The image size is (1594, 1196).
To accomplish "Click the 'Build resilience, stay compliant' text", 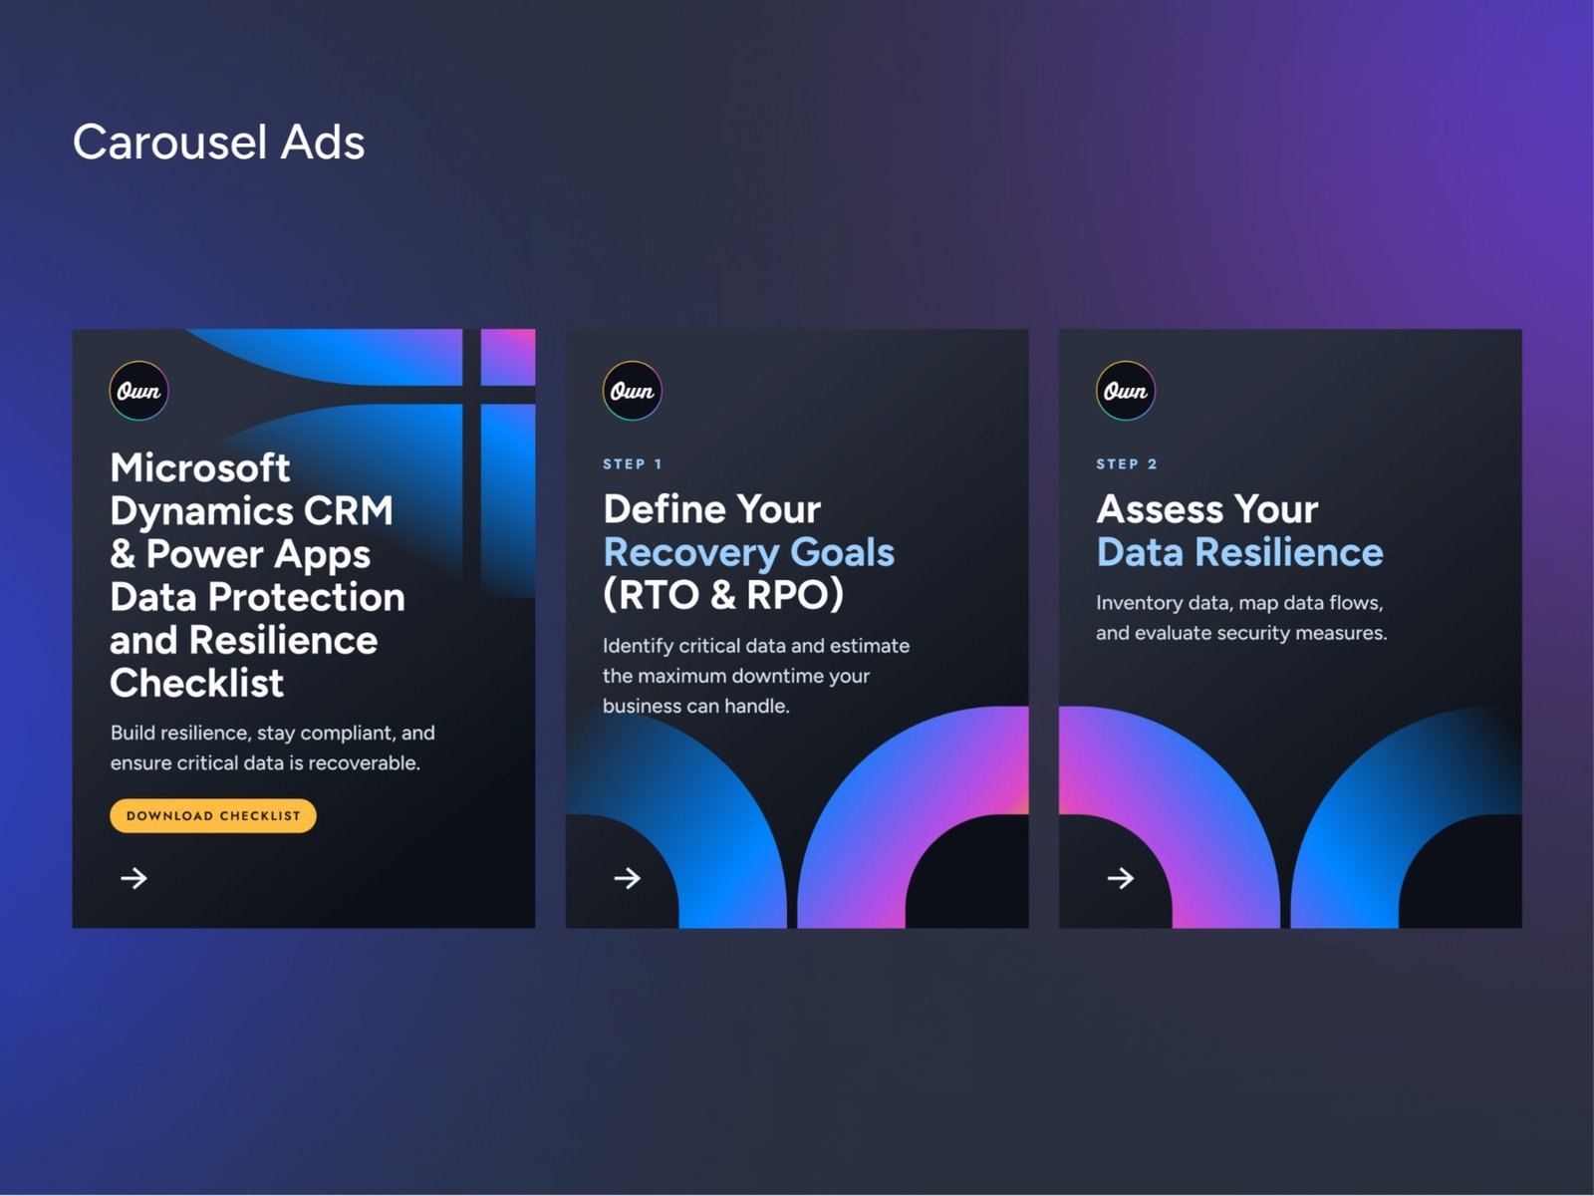I will coord(273,747).
